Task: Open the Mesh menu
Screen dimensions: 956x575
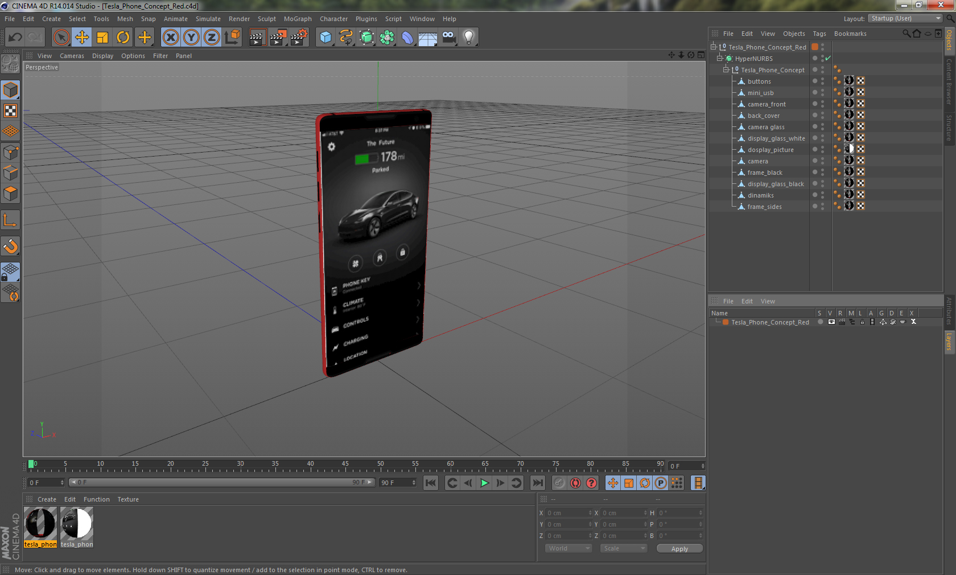Action: tap(125, 19)
